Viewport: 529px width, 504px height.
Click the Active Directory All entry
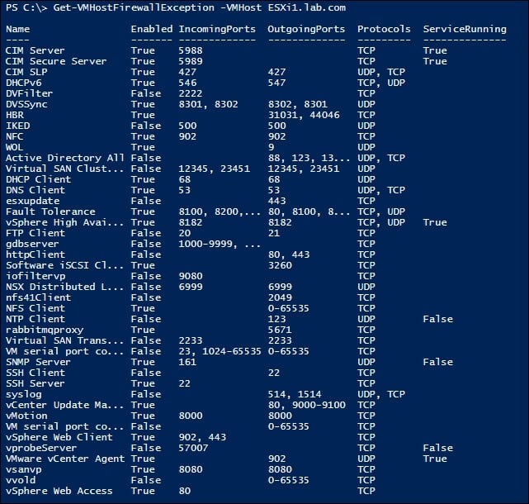click(64, 158)
